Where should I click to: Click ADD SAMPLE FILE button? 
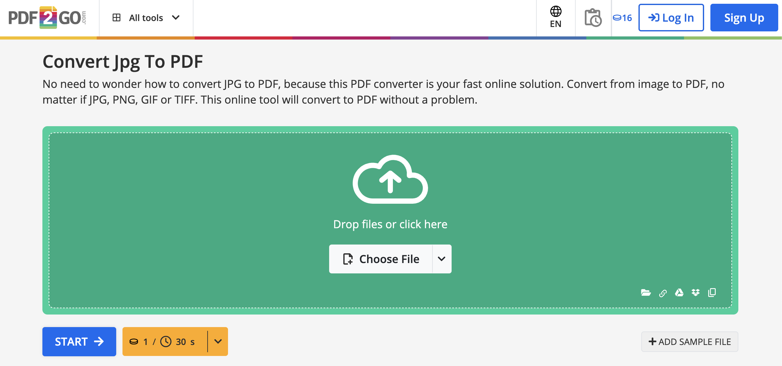690,342
